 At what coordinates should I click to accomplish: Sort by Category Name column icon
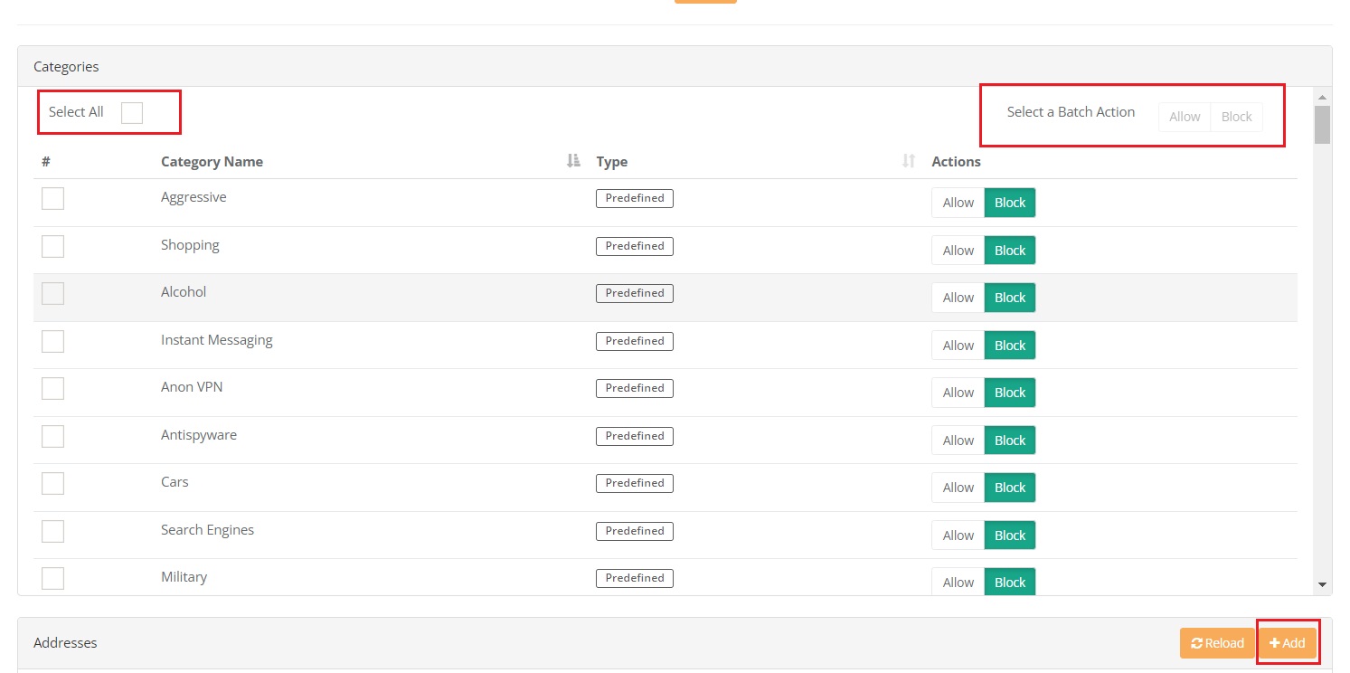pos(572,161)
